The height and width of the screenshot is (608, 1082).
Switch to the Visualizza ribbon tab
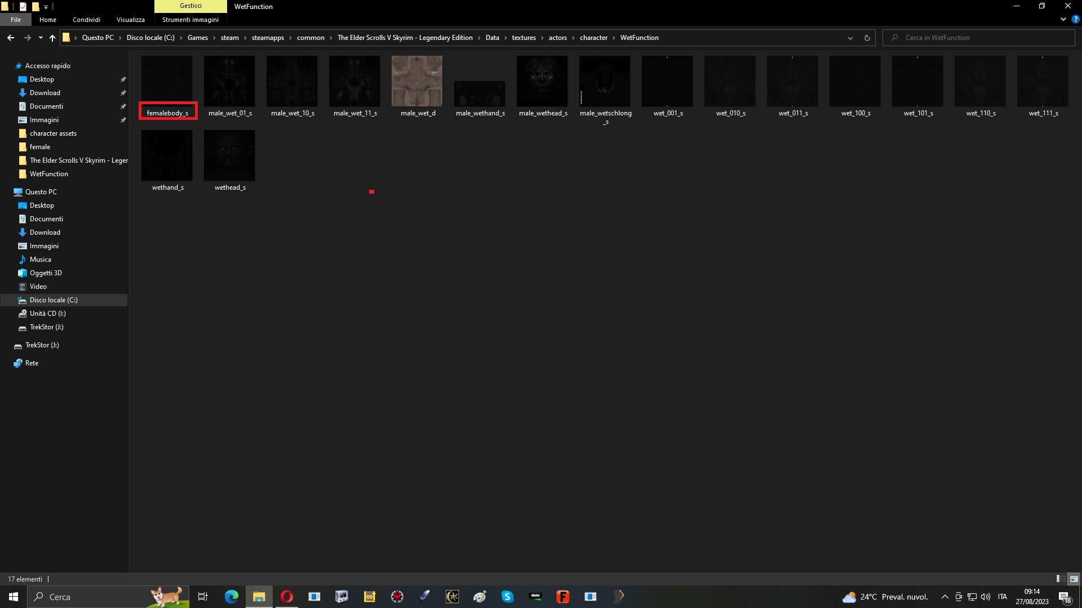(131, 20)
